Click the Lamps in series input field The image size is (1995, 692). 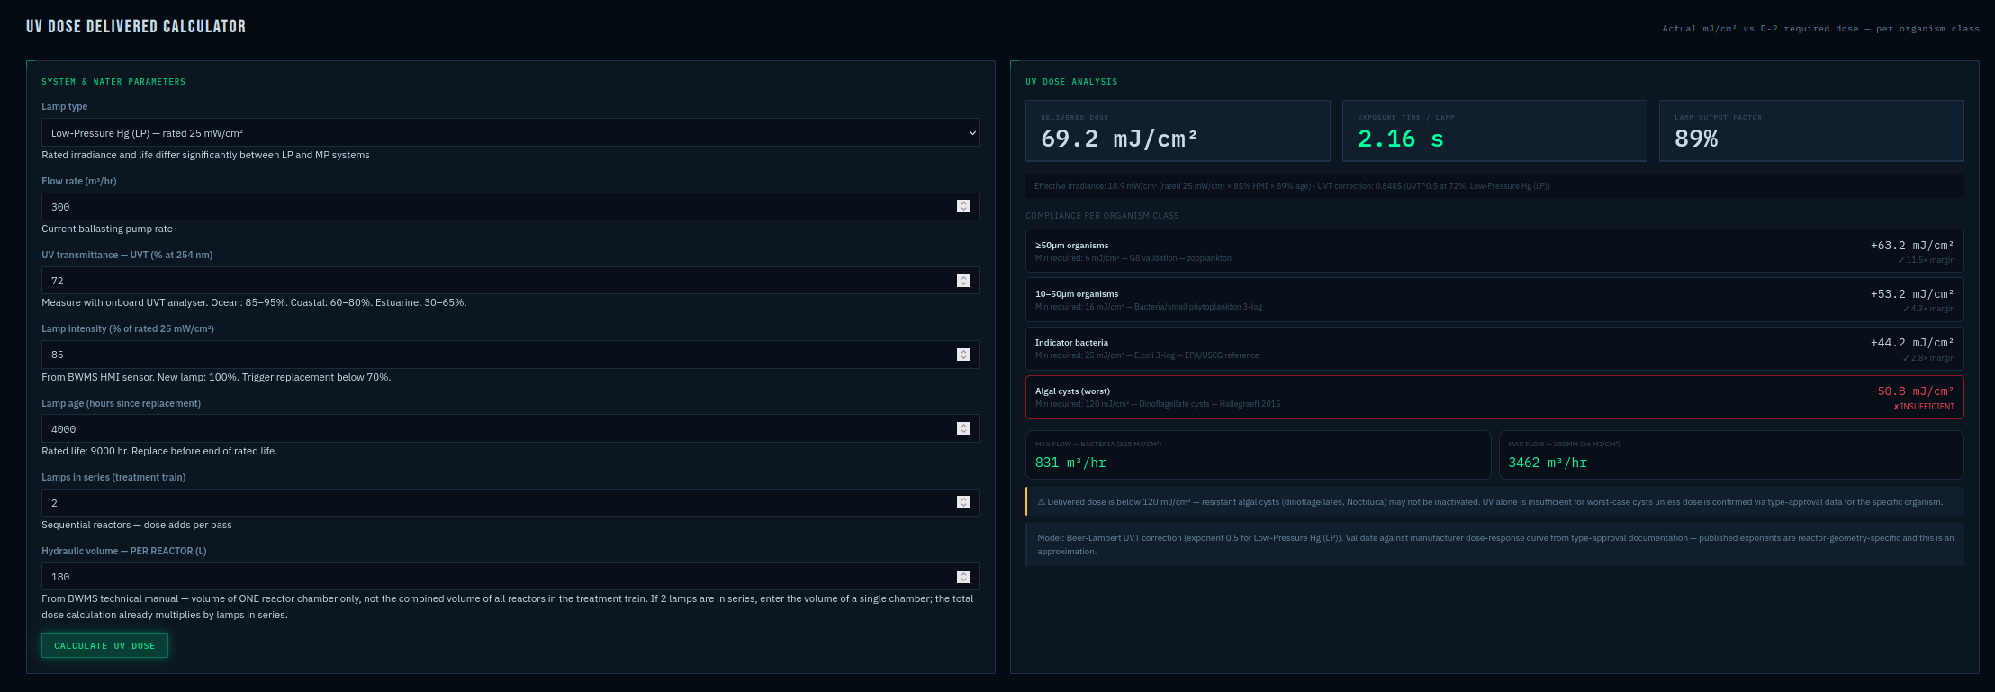click(x=510, y=502)
